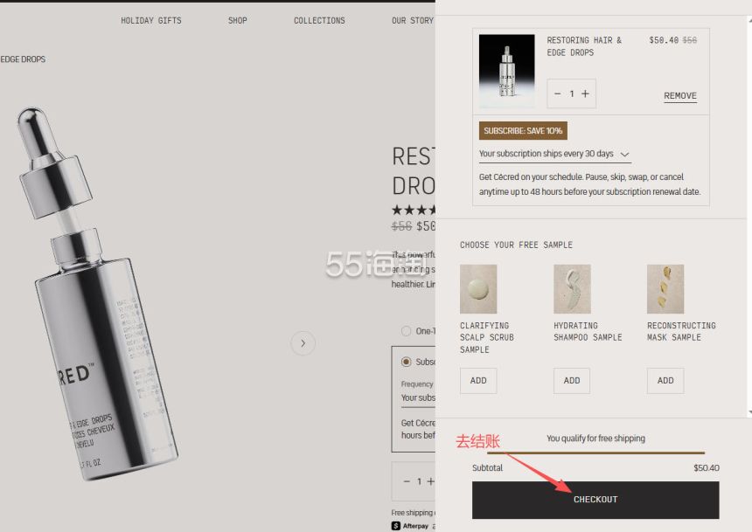Viewport: 752px width, 532px height.
Task: Open the Collections menu
Action: pos(319,21)
